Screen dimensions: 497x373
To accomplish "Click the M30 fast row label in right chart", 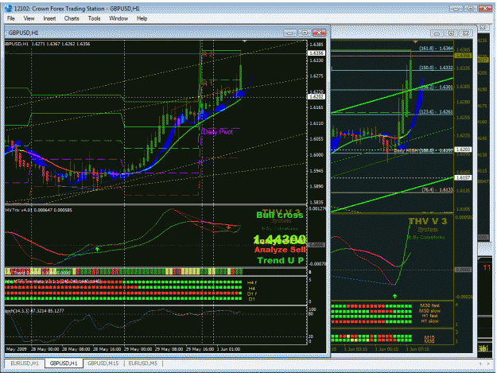I will [429, 305].
